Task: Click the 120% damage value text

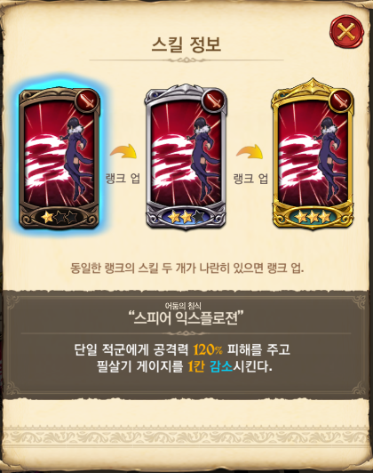Action: pos(208,349)
